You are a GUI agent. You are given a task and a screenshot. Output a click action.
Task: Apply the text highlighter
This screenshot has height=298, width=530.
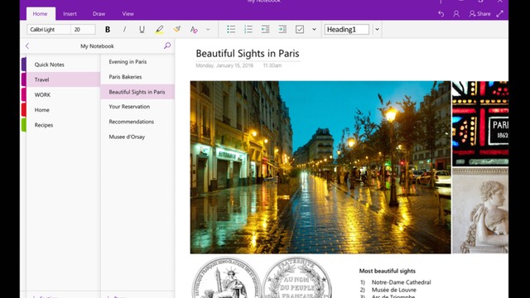click(160, 30)
